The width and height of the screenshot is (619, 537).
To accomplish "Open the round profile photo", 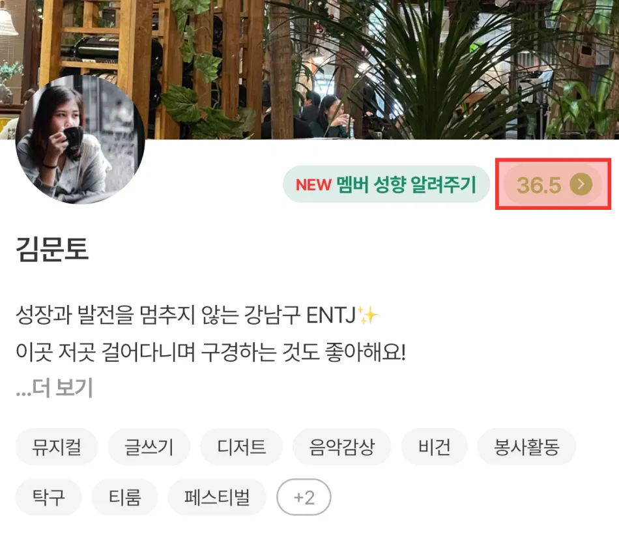I will pos(80,139).
